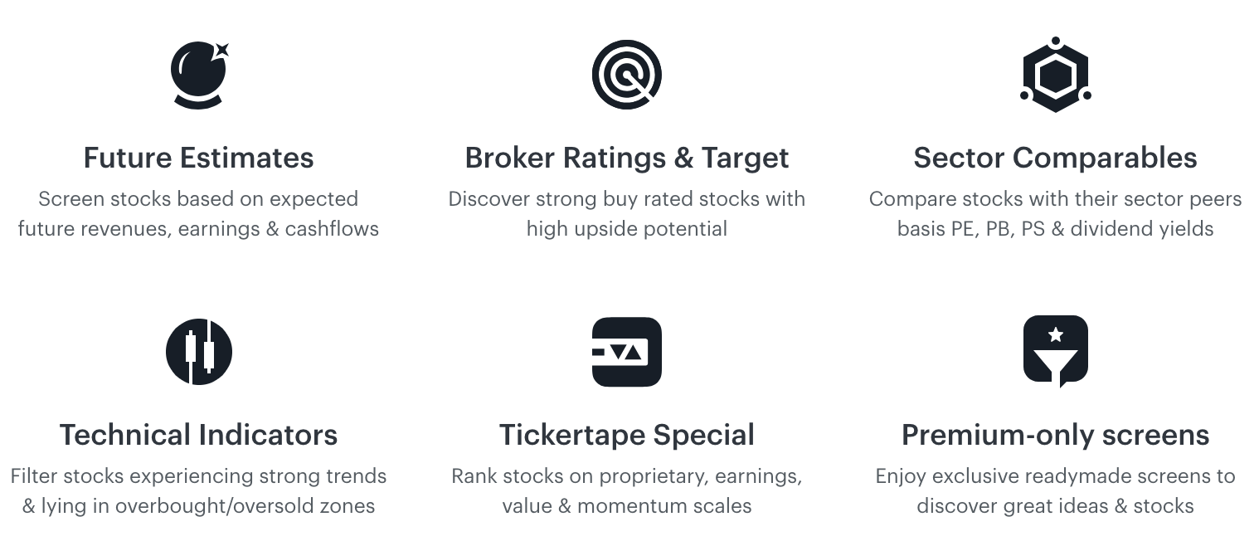The image size is (1259, 546).
Task: Click the target Broker Ratings icon
Action: pos(627,75)
